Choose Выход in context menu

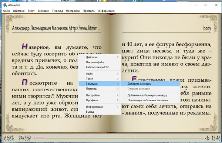tap(100, 112)
